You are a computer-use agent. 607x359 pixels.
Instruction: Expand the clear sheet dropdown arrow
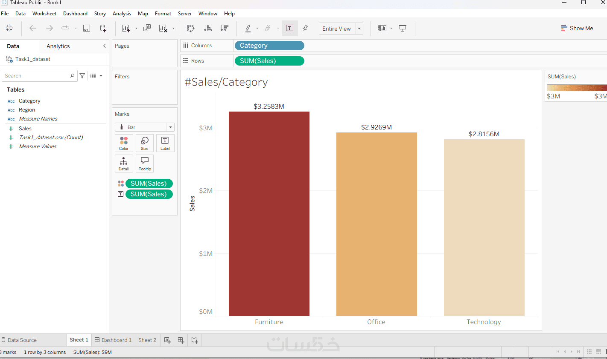click(x=173, y=29)
